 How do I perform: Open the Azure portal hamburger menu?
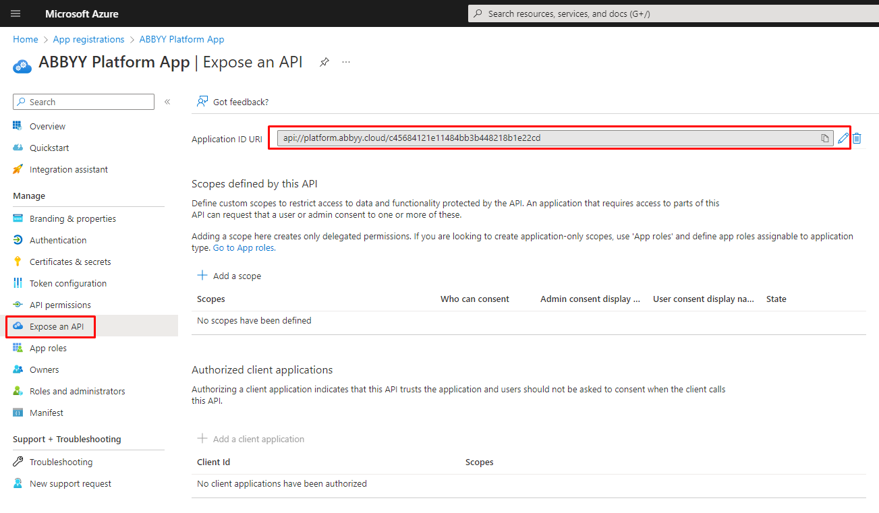tap(16, 13)
